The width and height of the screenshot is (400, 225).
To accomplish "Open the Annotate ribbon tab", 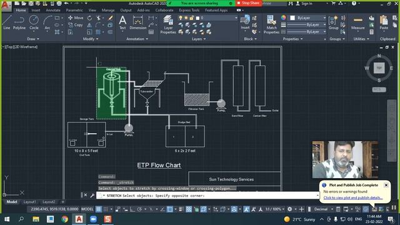I will [x=53, y=10].
